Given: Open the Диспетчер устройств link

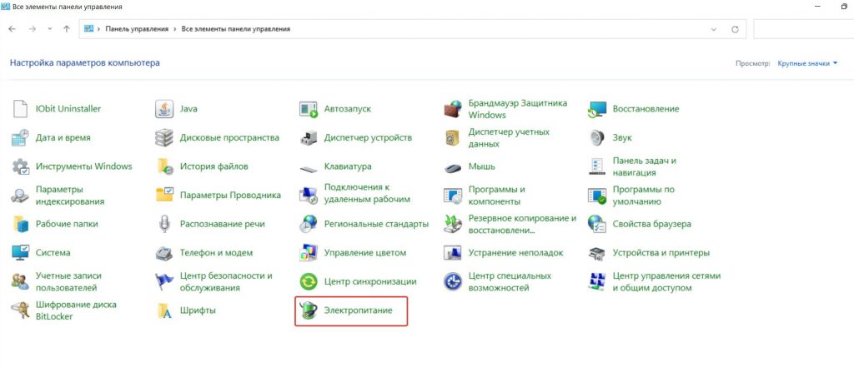Looking at the screenshot, I should tap(368, 137).
